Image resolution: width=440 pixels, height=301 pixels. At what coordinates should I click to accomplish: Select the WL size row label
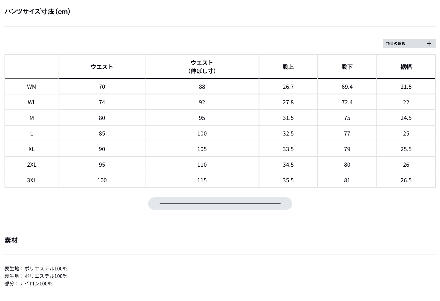pos(31,102)
